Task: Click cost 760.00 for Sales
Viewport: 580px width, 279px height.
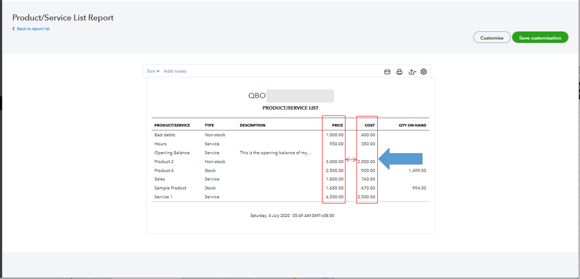Action: (x=368, y=179)
